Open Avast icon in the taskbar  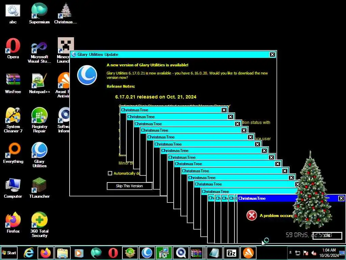(248, 253)
